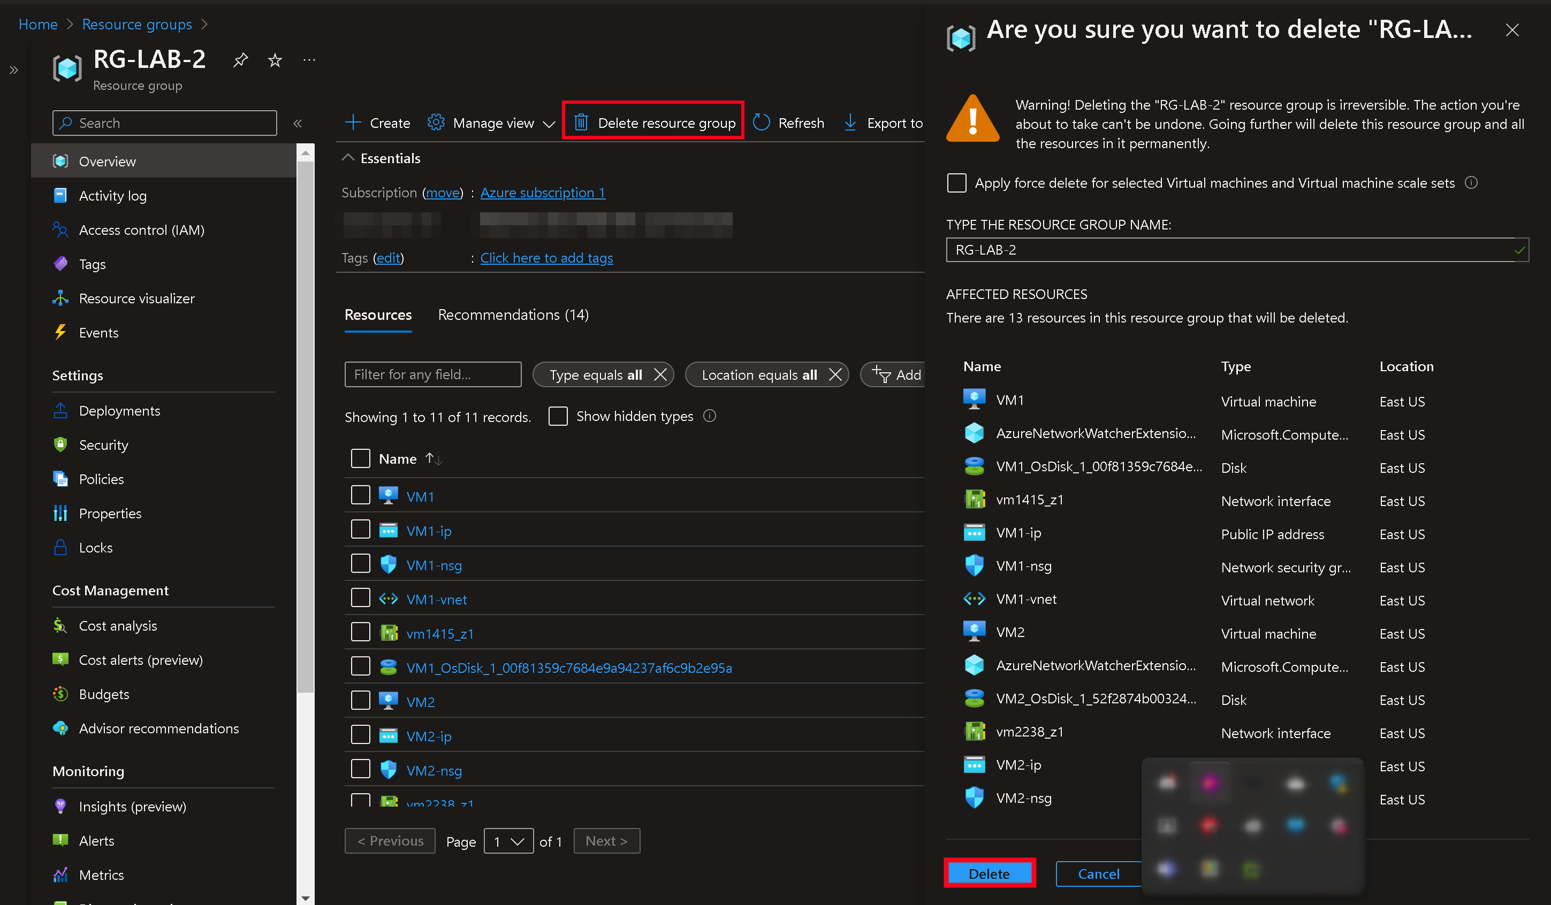
Task: Toggle Apply force delete for Virtual machines
Action: [956, 182]
